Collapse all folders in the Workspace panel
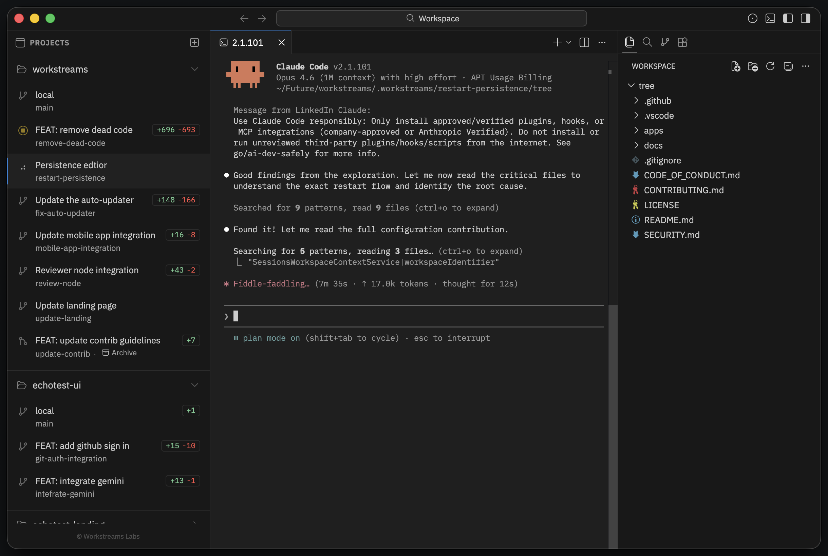This screenshot has height=556, width=828. tap(788, 66)
